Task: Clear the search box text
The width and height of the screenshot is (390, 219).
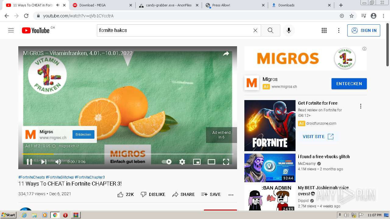Action: pos(255,30)
